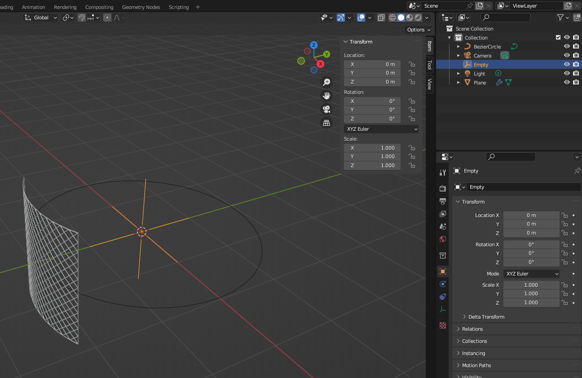The width and height of the screenshot is (582, 378).
Task: Lock Location X in sidebar Transform
Action: pos(411,64)
